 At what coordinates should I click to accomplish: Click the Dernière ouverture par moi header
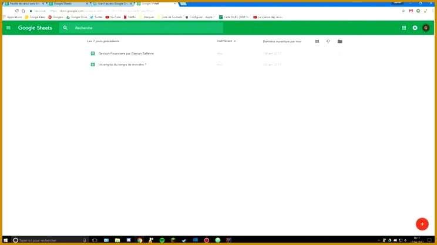point(282,42)
